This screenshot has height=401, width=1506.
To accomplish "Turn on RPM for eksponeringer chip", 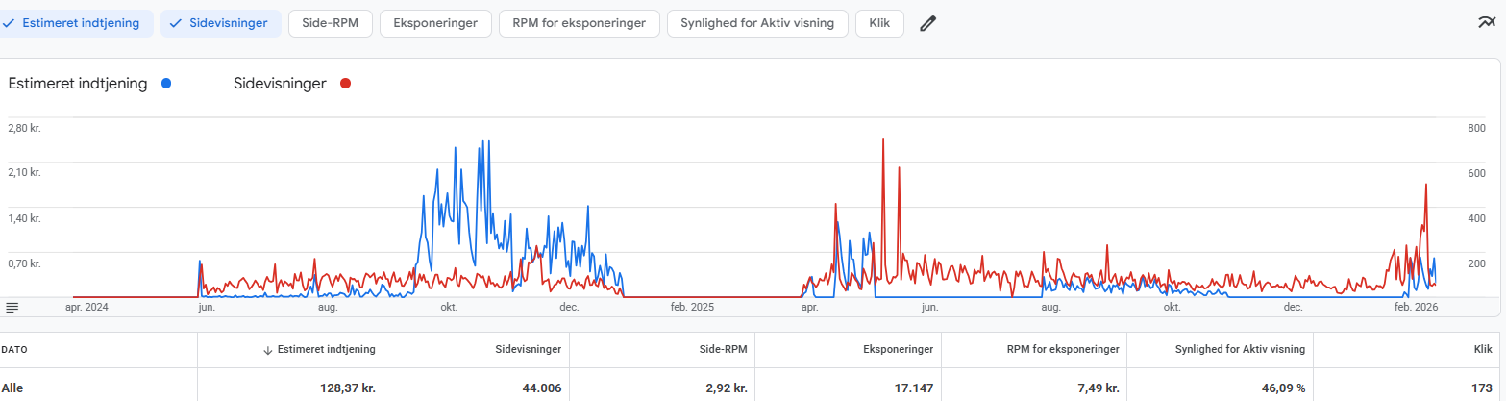I will click(x=580, y=24).
